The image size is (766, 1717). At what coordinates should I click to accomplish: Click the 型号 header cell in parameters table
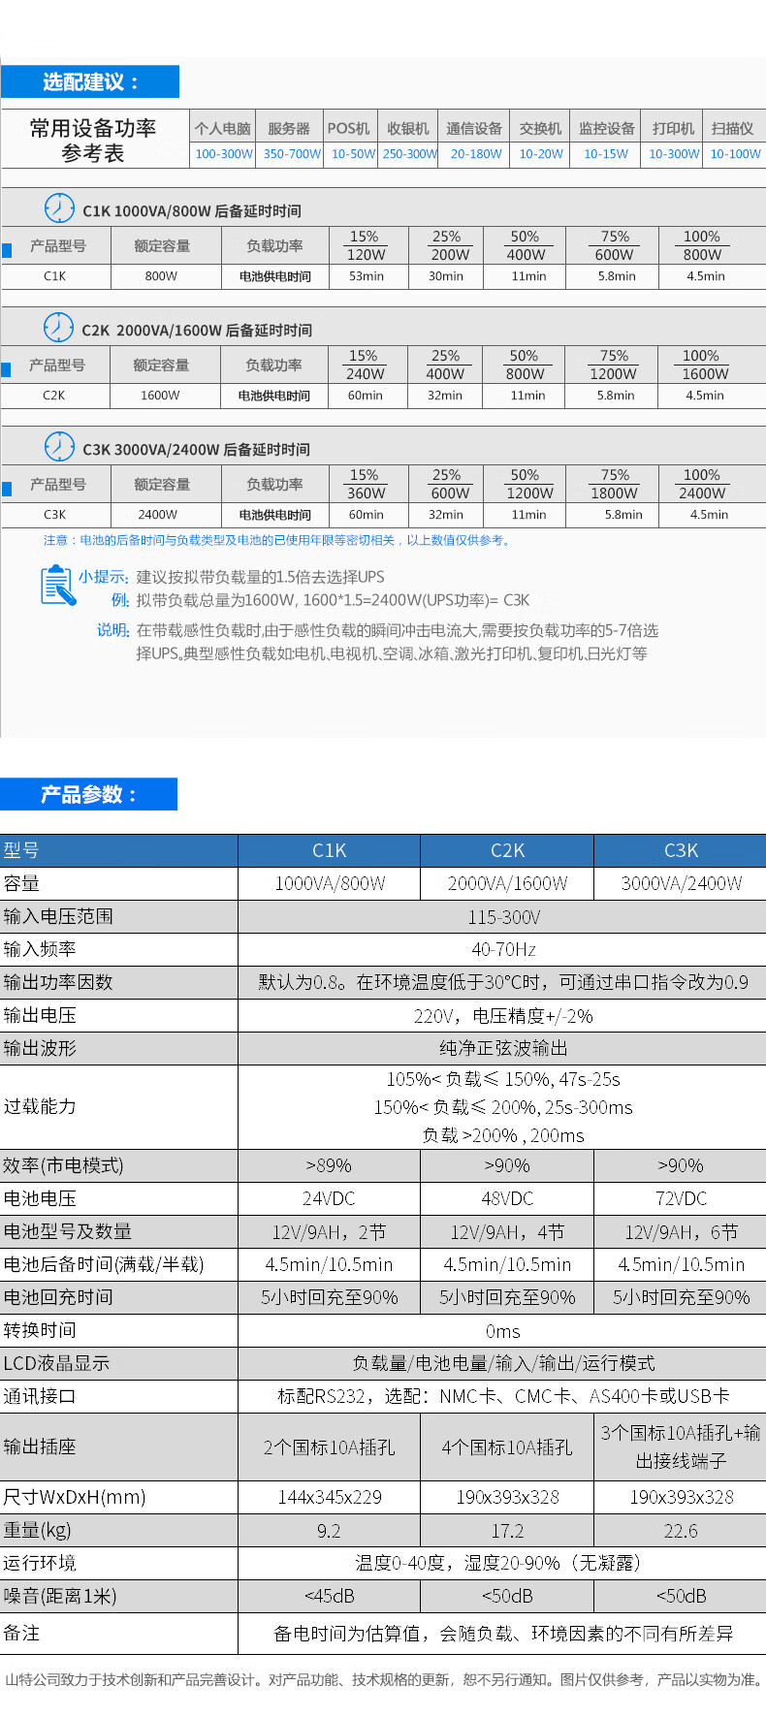[21, 850]
